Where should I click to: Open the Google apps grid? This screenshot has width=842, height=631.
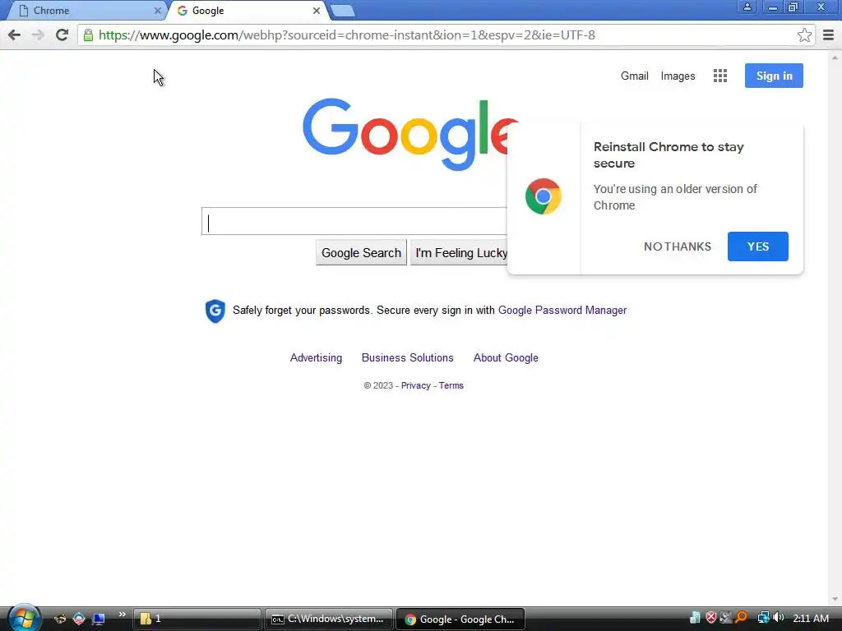point(720,76)
